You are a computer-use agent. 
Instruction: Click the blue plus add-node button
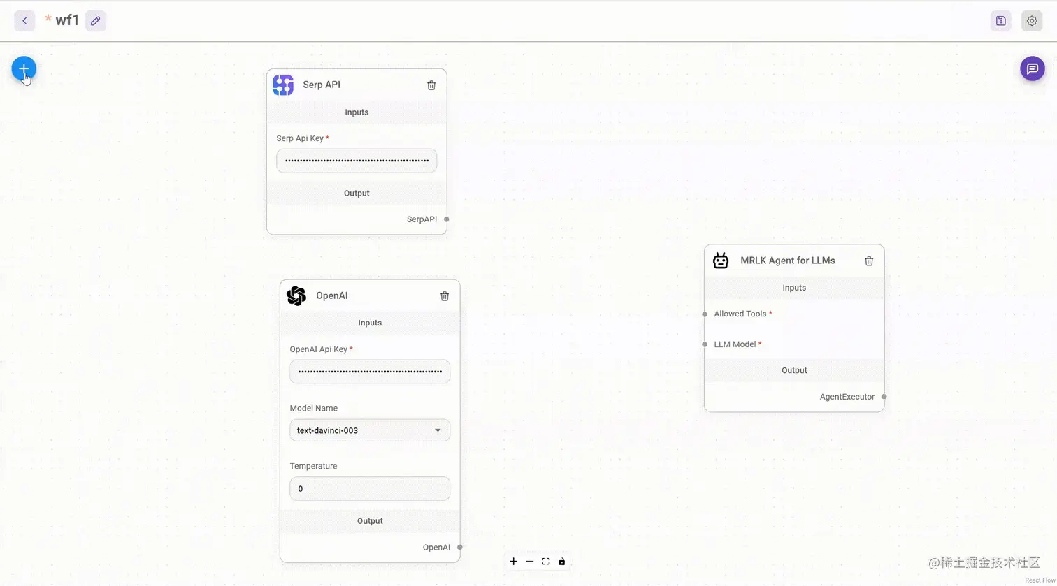pos(24,68)
